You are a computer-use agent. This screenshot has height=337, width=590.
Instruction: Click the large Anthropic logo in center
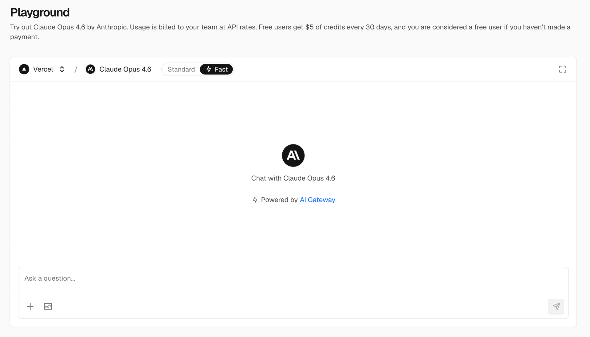293,155
